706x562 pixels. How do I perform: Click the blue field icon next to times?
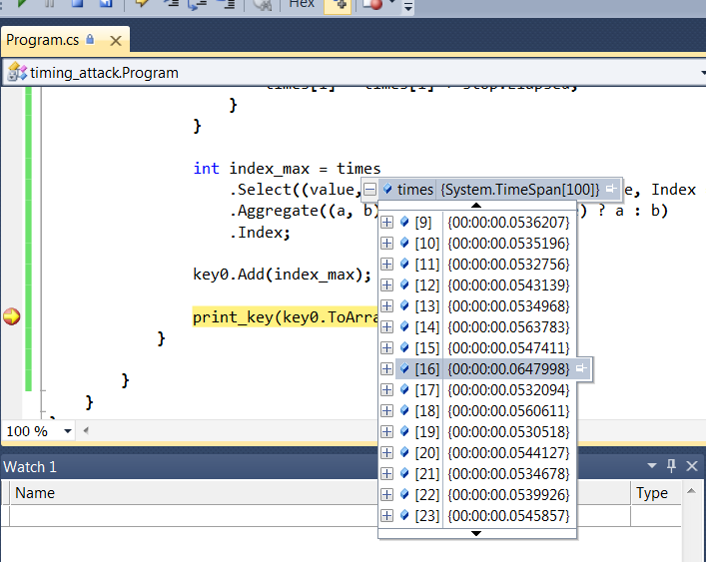[x=387, y=189]
